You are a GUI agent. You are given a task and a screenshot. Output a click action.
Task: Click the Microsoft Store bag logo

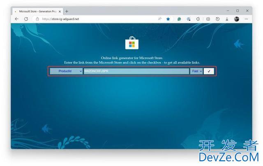tap(132, 43)
